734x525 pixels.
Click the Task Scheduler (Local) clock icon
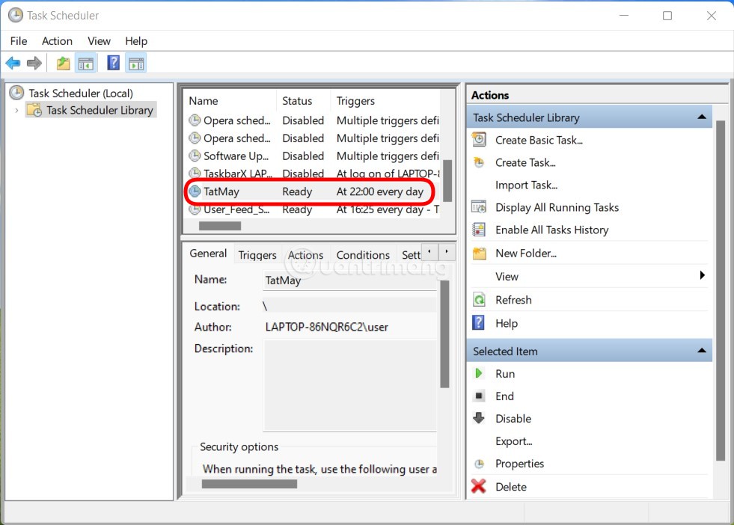(16, 93)
